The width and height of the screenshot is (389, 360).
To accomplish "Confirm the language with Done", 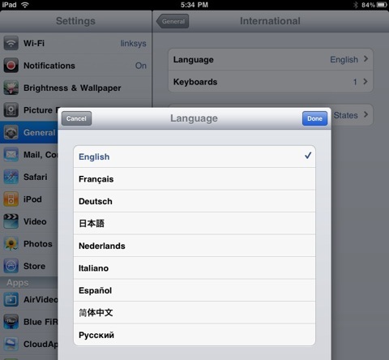I will pyautogui.click(x=314, y=118).
